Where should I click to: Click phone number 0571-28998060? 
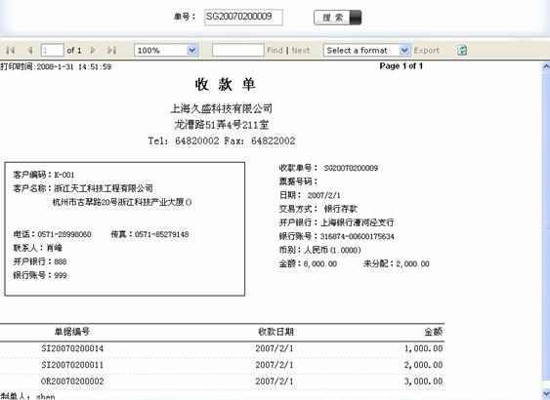(64, 234)
